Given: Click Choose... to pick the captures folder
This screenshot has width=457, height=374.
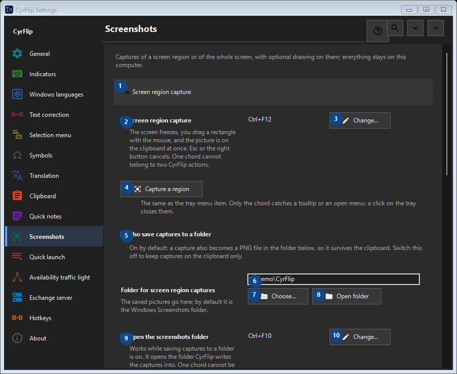Looking at the screenshot, I should (278, 296).
